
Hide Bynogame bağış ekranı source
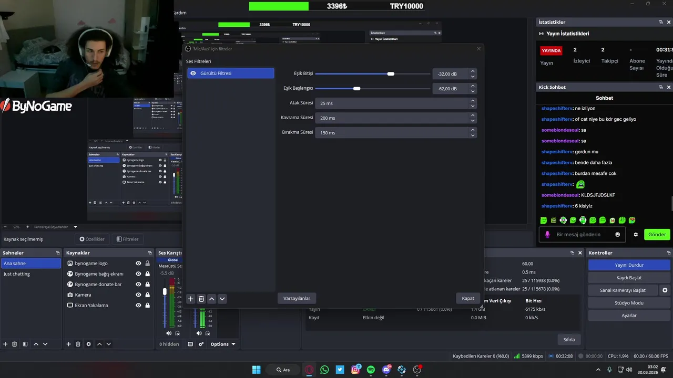[x=138, y=274]
